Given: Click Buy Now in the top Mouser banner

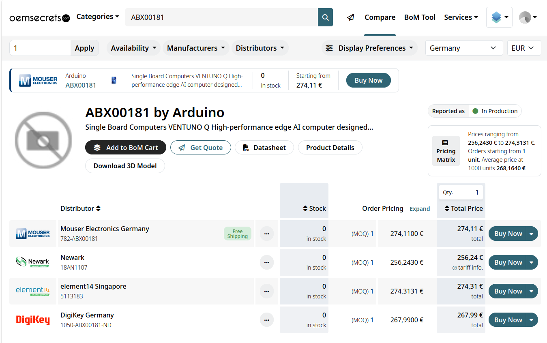Looking at the screenshot, I should coord(369,80).
